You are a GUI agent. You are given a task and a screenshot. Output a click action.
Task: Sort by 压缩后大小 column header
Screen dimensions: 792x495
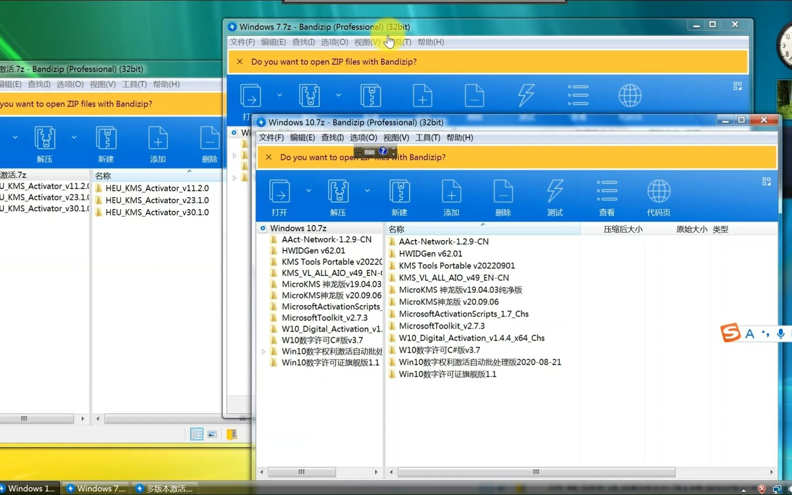[613, 229]
